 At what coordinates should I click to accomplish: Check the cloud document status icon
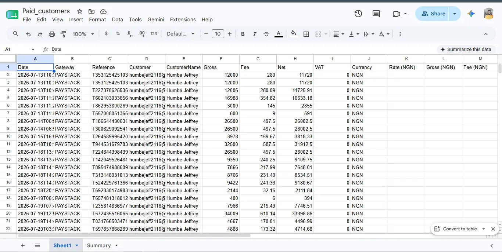[x=103, y=11]
